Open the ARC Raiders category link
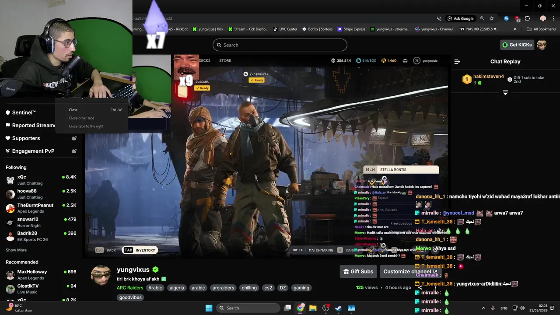Screen dimensions: 560x315 click(130, 288)
